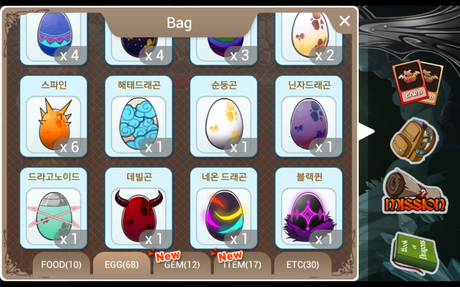
Task: Open the ITEM(17) tab
Action: point(242,265)
